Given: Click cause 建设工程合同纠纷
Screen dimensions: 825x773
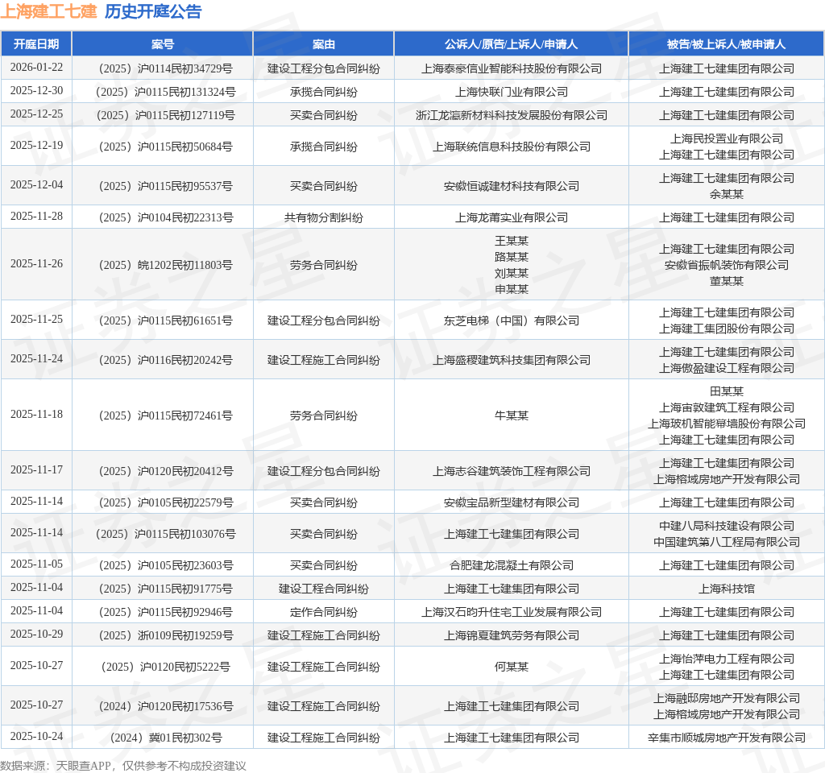Looking at the screenshot, I should [x=324, y=589].
